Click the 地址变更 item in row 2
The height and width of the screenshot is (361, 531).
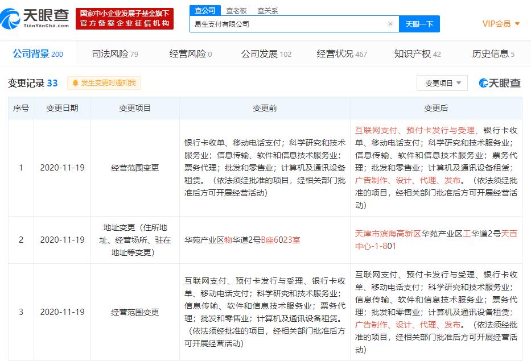(135, 240)
